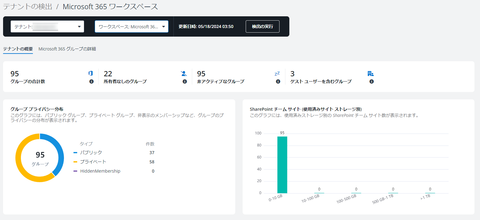Click グループ プライバシー分布 heading

pos(37,109)
